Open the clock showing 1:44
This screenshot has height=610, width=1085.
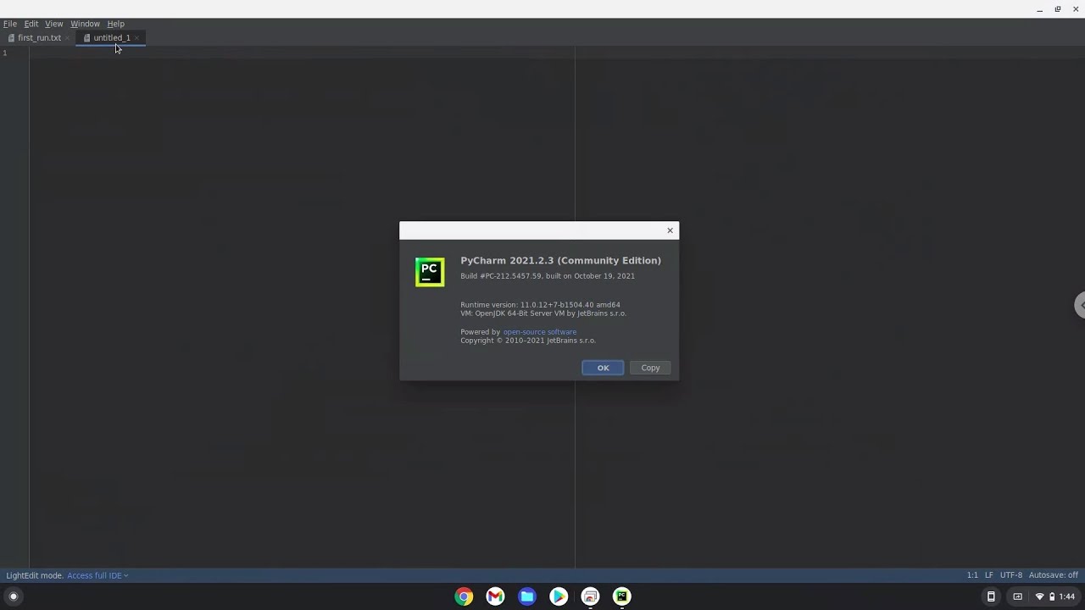pos(1067,596)
